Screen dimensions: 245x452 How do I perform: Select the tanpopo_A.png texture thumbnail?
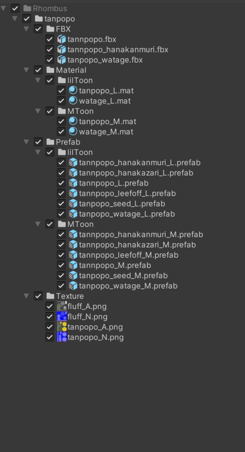point(62,327)
